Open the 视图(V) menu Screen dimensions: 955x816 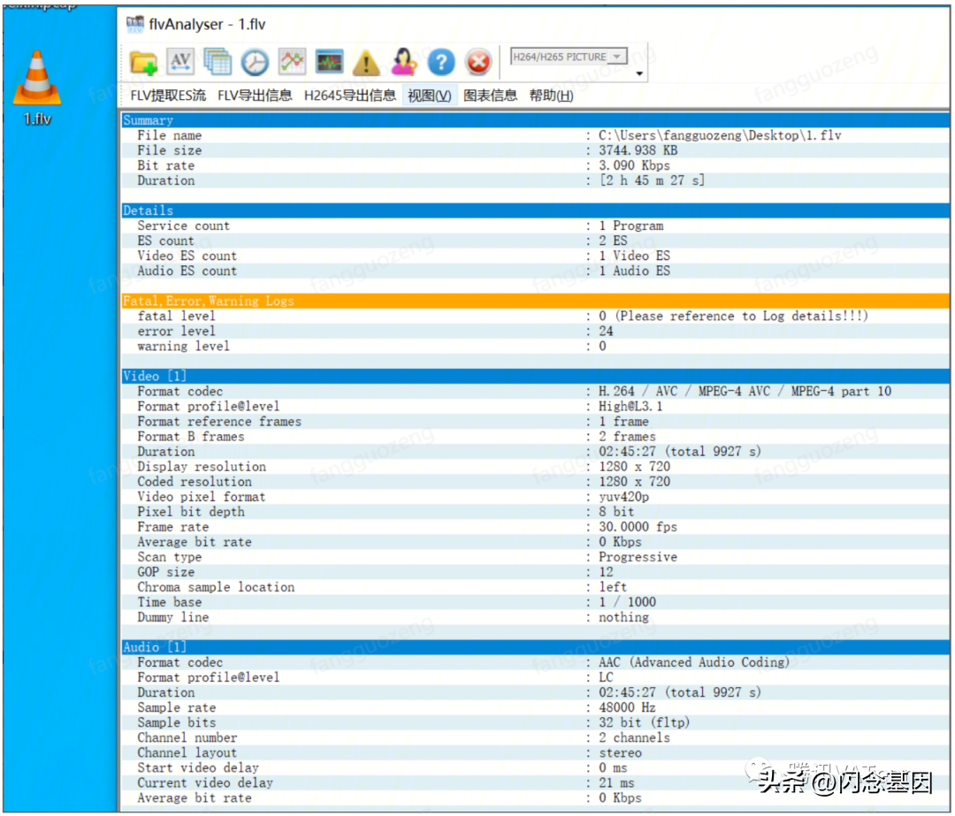click(x=430, y=95)
